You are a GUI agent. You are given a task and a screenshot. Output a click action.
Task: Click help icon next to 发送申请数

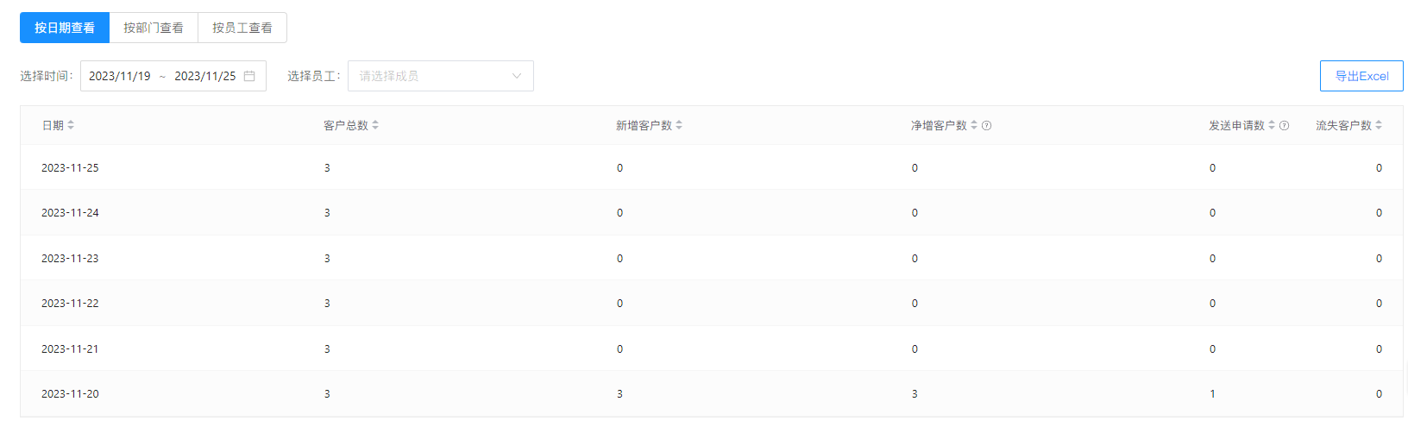1285,126
